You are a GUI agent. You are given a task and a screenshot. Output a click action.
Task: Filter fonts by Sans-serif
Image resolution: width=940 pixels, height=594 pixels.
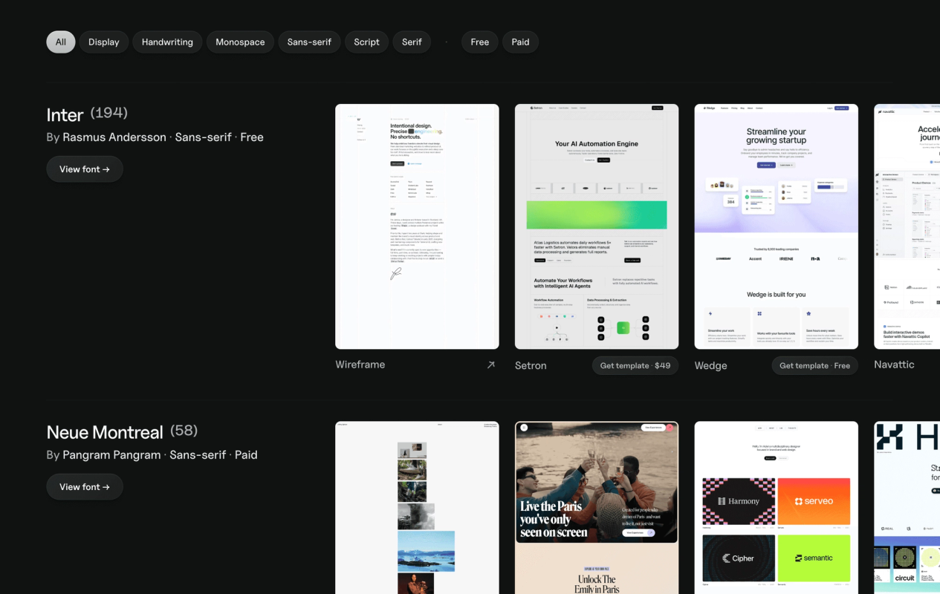point(309,42)
